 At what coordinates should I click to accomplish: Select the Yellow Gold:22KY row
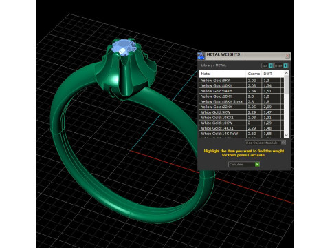click(x=241, y=107)
